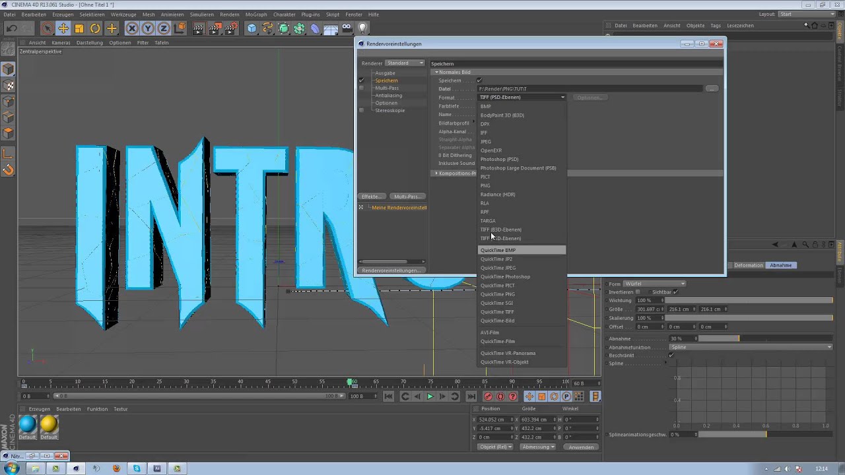Viewport: 845px width, 475px height.
Task: Open the Objekt (Rel) dropdown
Action: click(495, 447)
